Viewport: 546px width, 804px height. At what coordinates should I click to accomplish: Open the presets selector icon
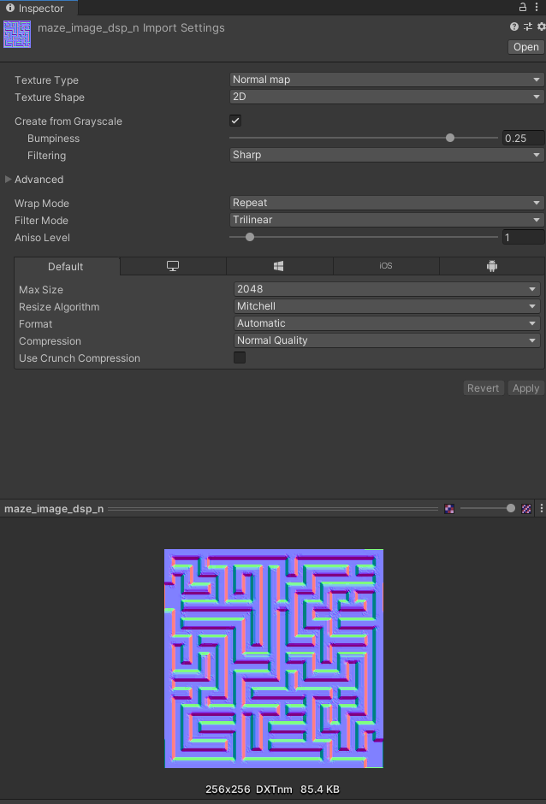528,27
